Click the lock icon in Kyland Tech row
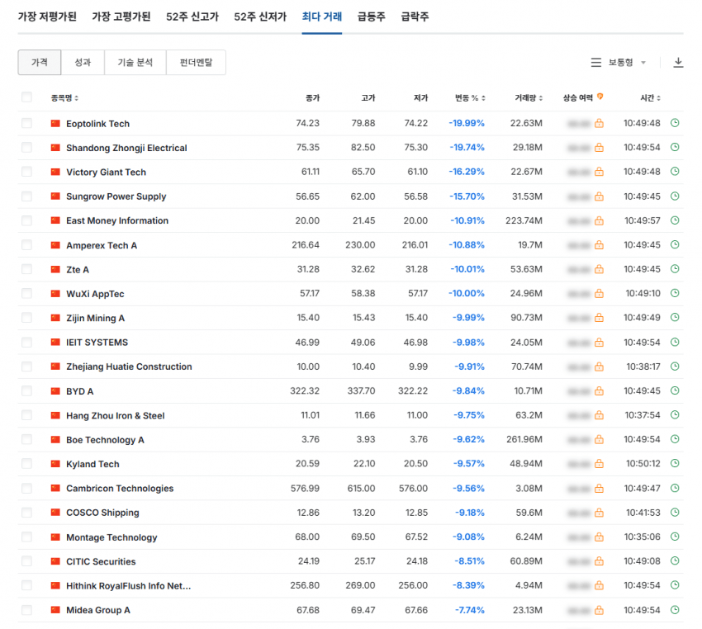The height and width of the screenshot is (629, 702). click(599, 464)
